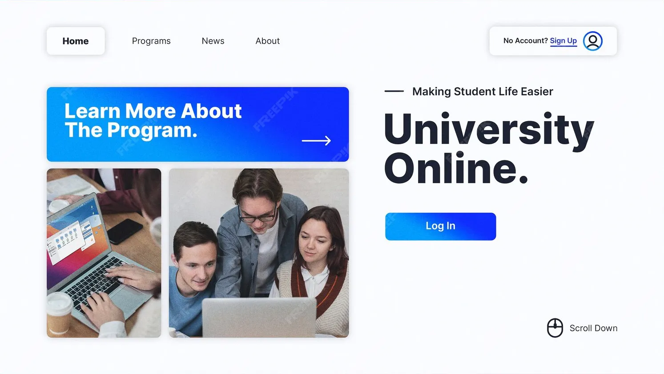Click the Scroll Down label

593,328
